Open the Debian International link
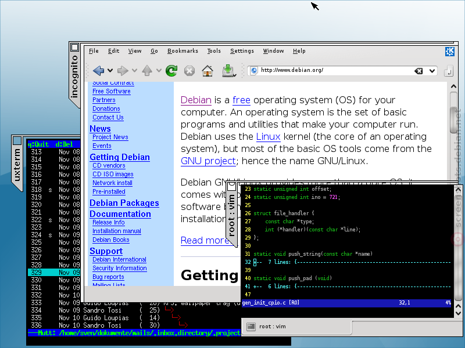Image resolution: width=465 pixels, height=348 pixels. coord(120,259)
